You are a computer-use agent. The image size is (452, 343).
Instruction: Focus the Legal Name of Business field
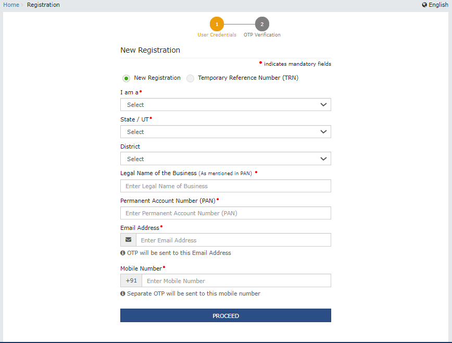(x=225, y=186)
